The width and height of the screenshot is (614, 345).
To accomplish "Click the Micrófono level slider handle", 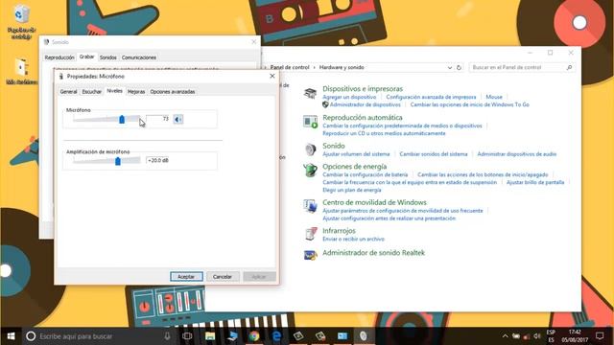I will pyautogui.click(x=122, y=119).
